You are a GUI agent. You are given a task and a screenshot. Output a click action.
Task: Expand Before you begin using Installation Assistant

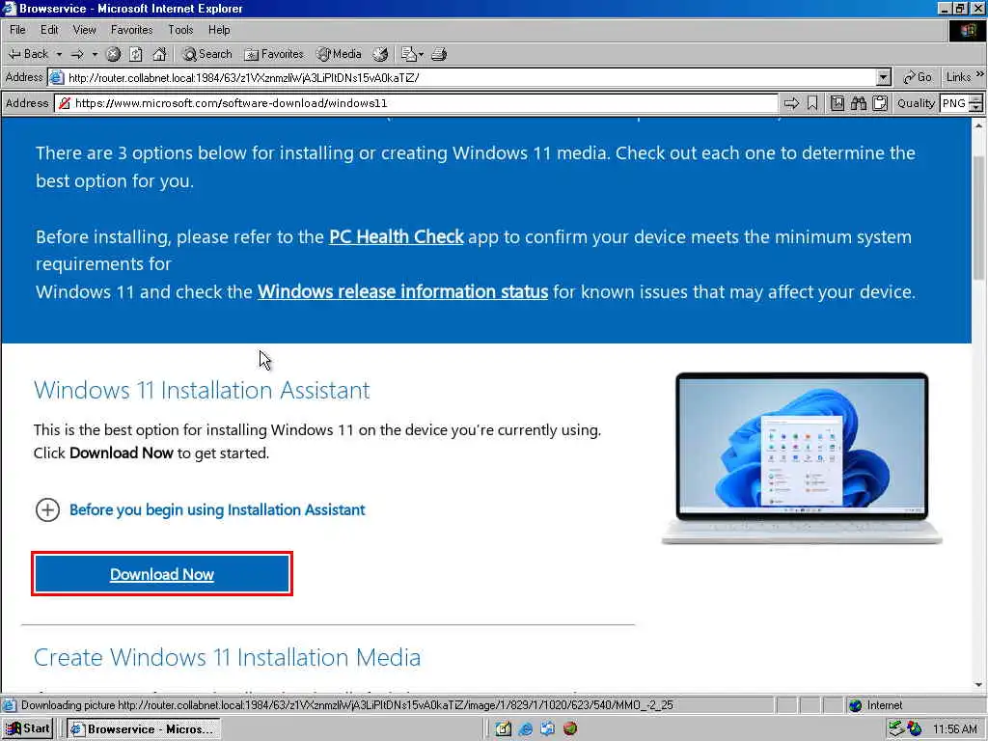201,509
